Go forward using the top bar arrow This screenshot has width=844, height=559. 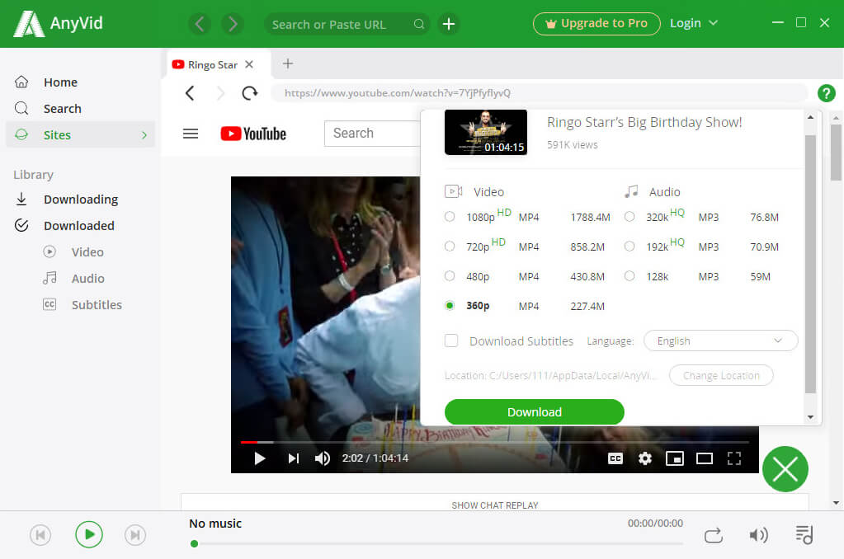click(x=233, y=24)
